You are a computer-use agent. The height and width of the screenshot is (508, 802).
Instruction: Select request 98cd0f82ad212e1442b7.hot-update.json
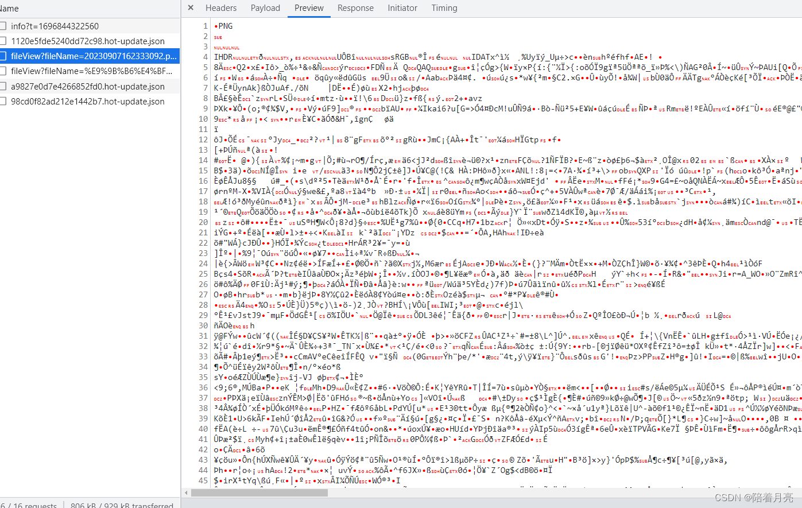coord(88,102)
